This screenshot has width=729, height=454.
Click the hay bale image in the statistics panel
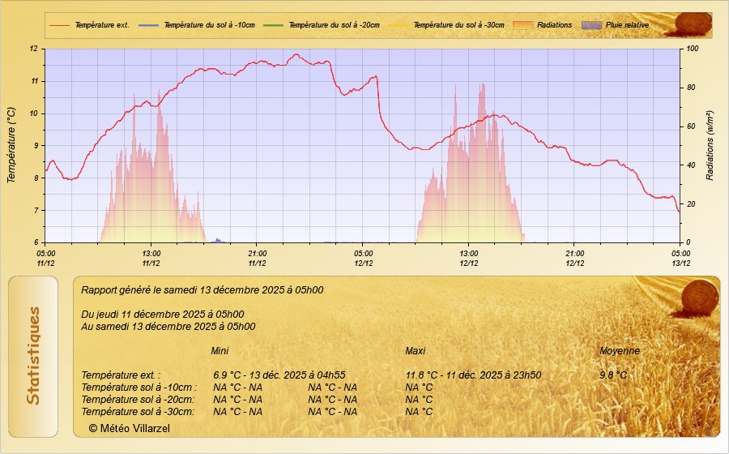[x=698, y=296]
